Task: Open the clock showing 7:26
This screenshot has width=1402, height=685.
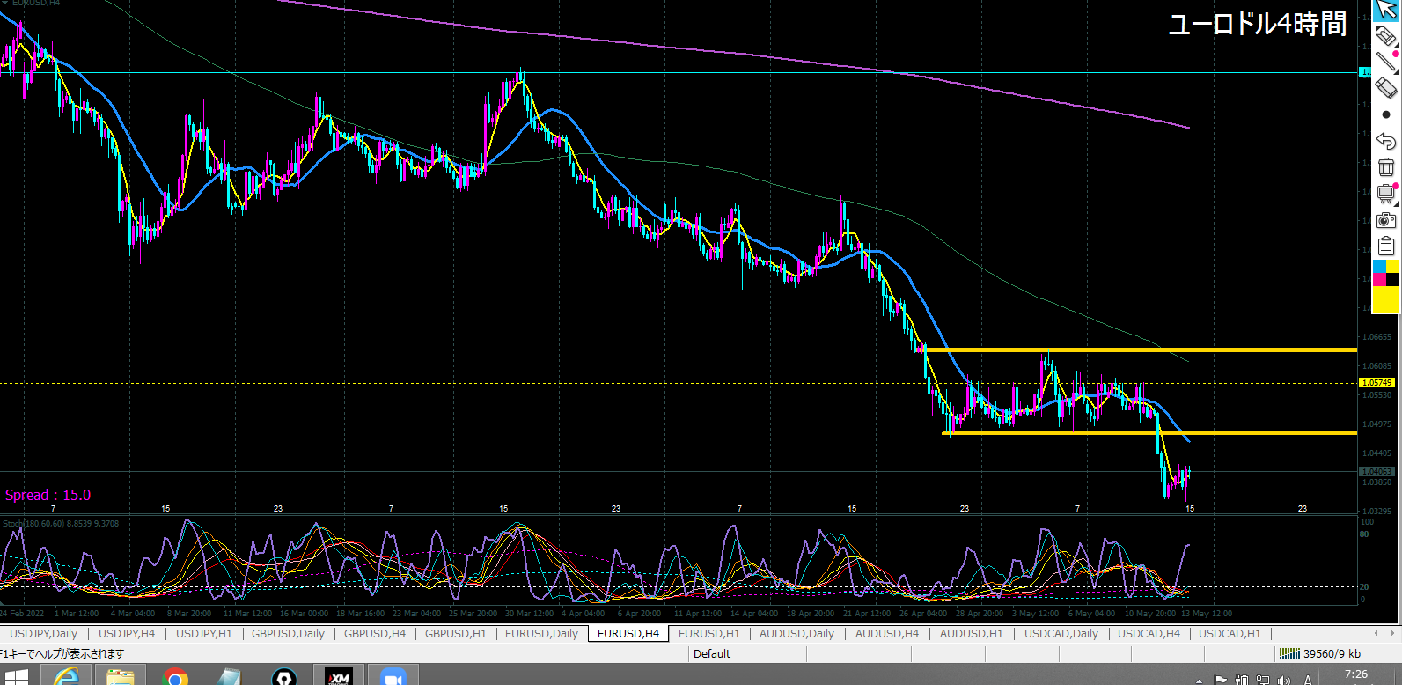Action: tap(1356, 674)
